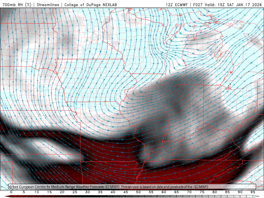
Task: Click the "90" colorbar tick label
Action: 240,192
